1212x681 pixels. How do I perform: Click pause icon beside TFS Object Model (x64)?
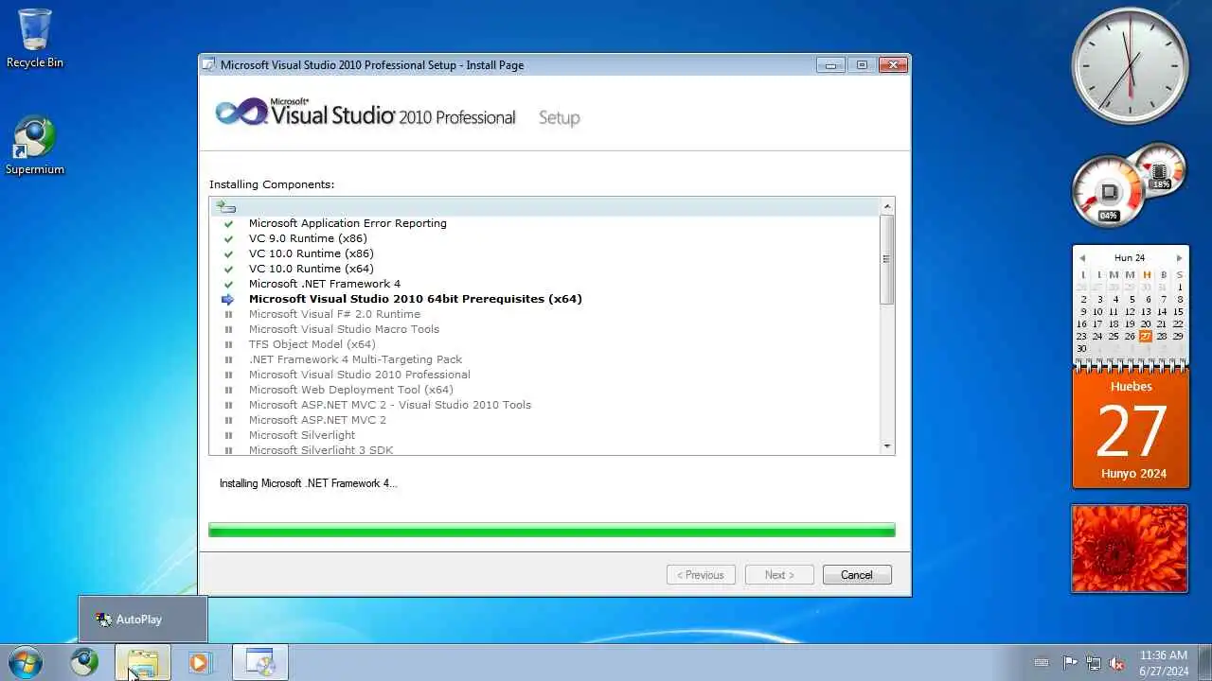tap(228, 345)
